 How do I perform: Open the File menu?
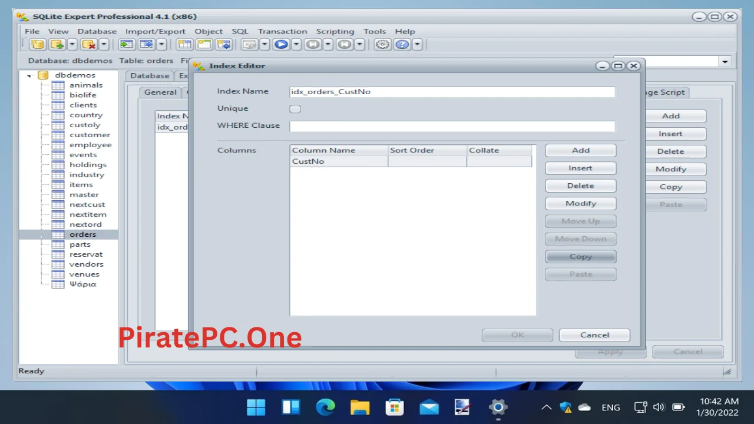pos(32,31)
